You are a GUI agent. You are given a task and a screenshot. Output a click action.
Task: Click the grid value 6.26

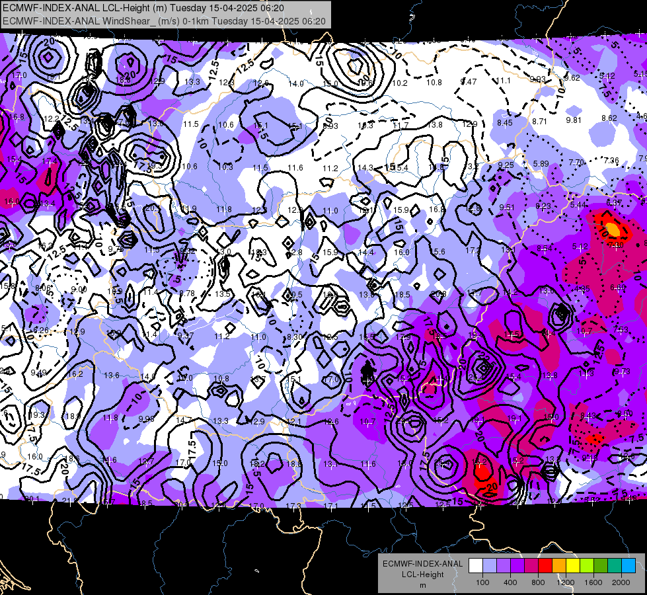coord(41,331)
